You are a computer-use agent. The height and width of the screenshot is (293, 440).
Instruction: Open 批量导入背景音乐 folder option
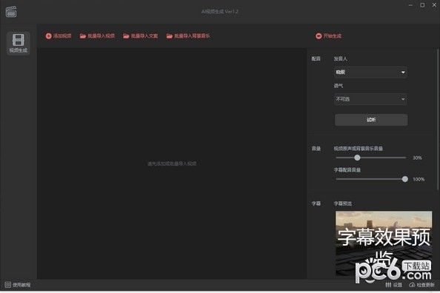pos(188,36)
